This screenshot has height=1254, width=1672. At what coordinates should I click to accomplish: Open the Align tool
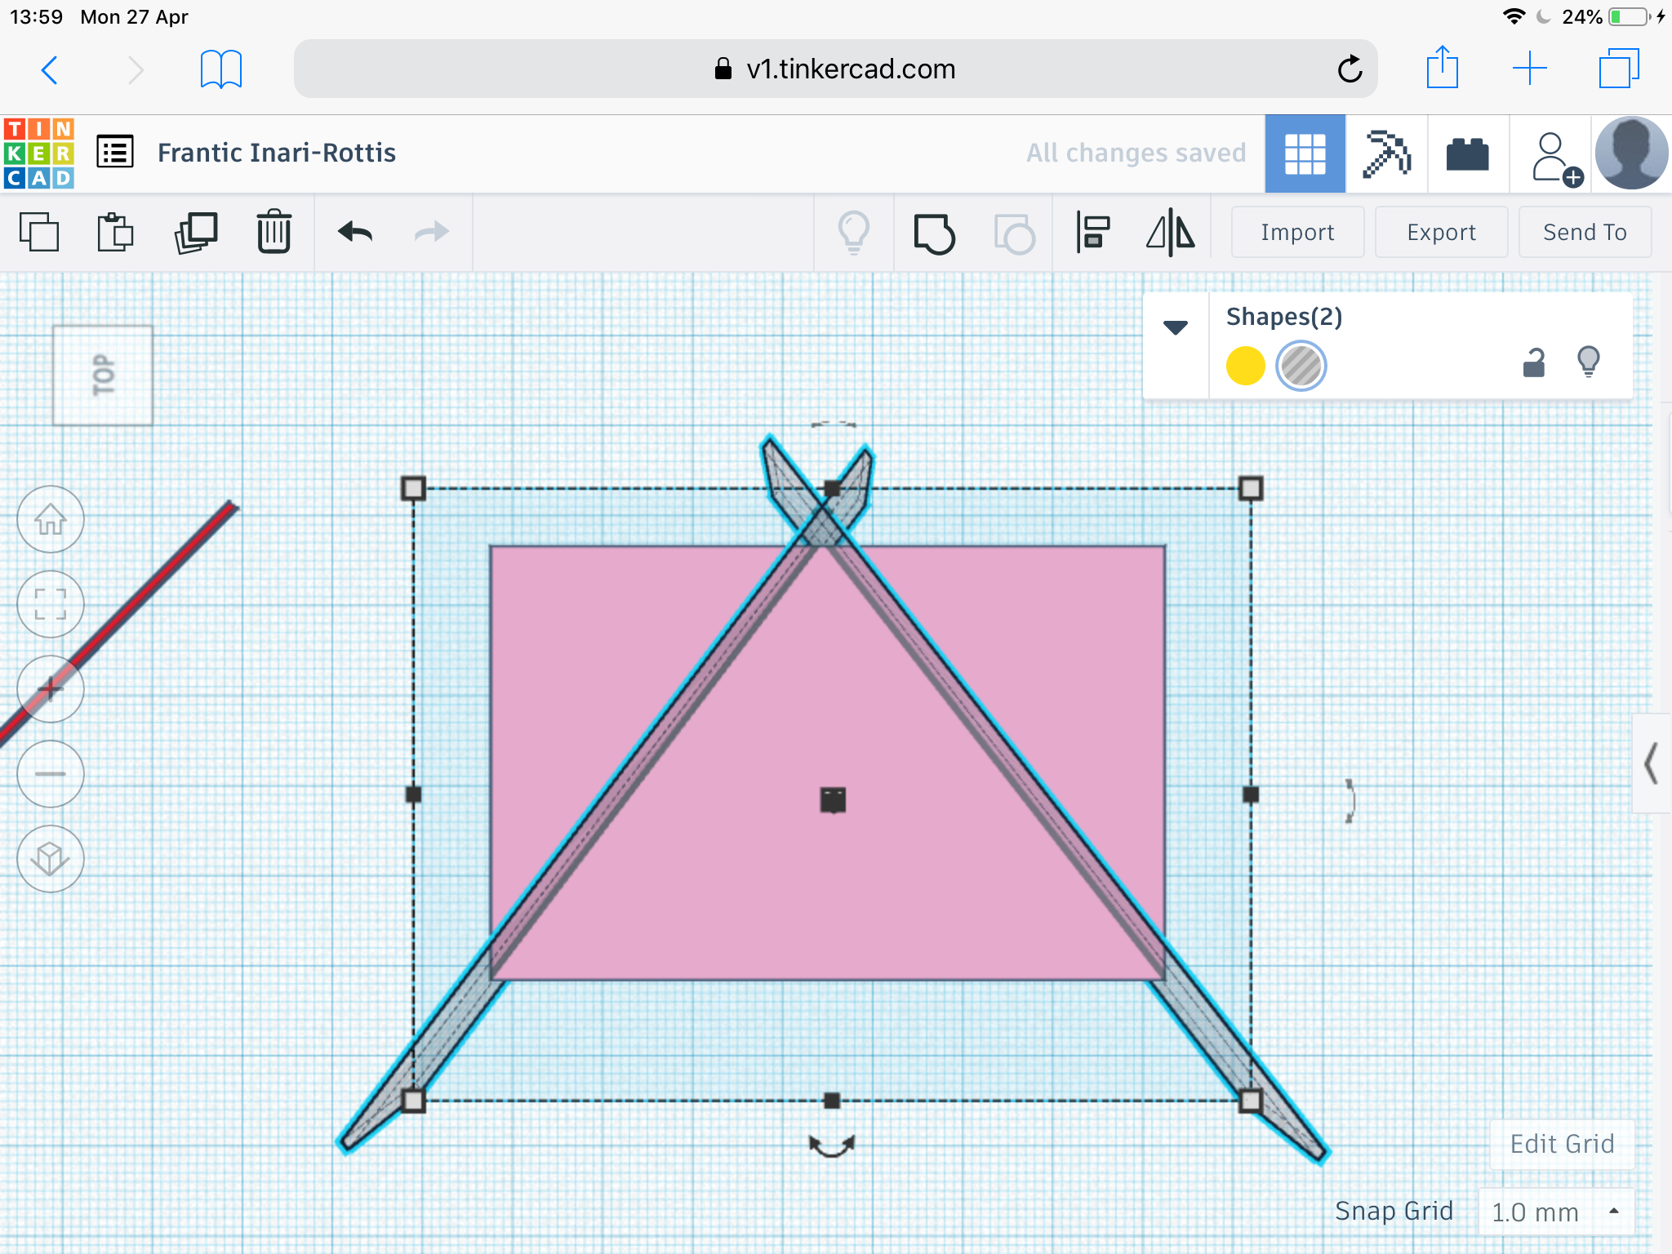(1093, 233)
